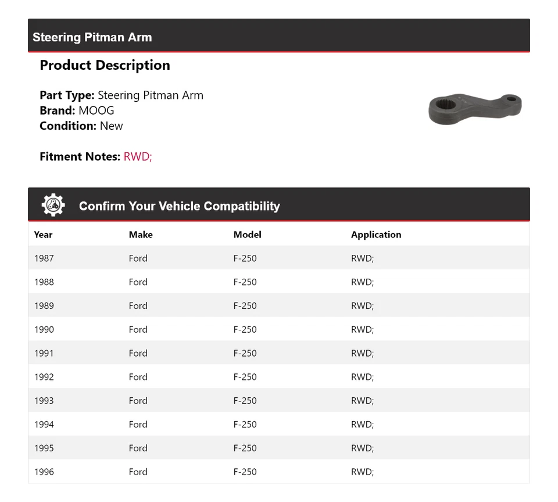Click Ford in the 1992 row
The width and height of the screenshot is (558, 502).
pyautogui.click(x=138, y=377)
